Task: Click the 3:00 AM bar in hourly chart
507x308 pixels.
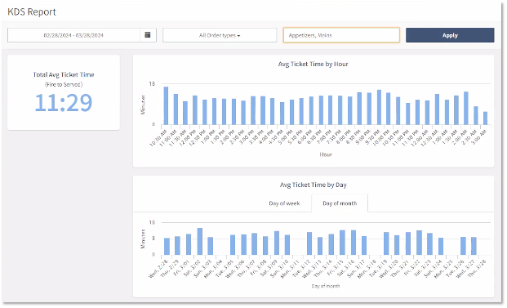Action: point(485,118)
